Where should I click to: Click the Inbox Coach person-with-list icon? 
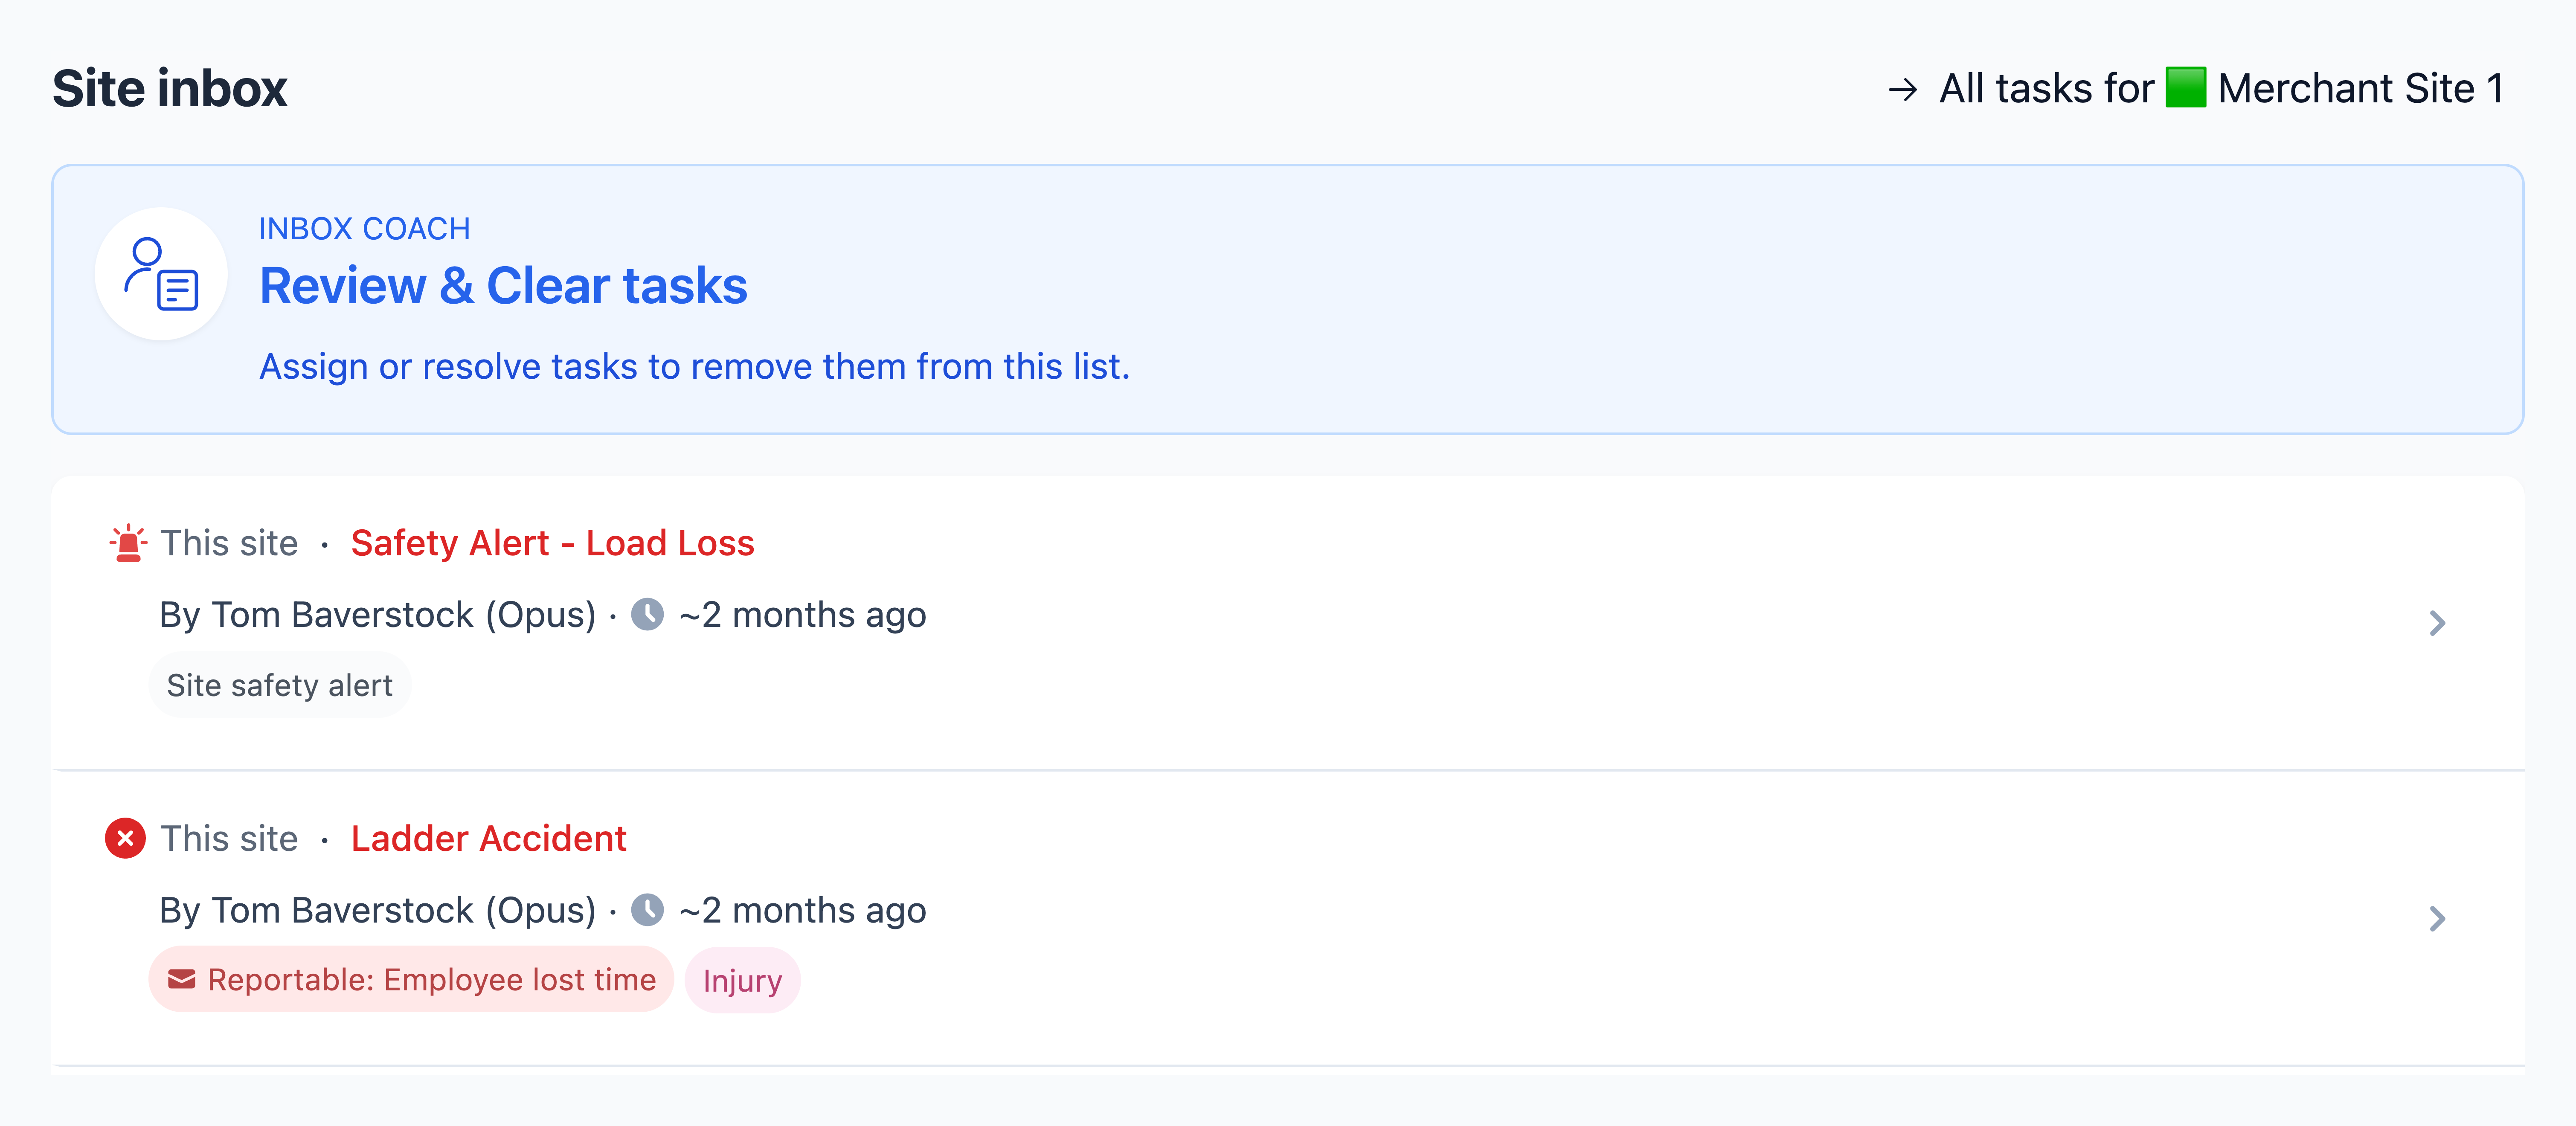coord(161,274)
